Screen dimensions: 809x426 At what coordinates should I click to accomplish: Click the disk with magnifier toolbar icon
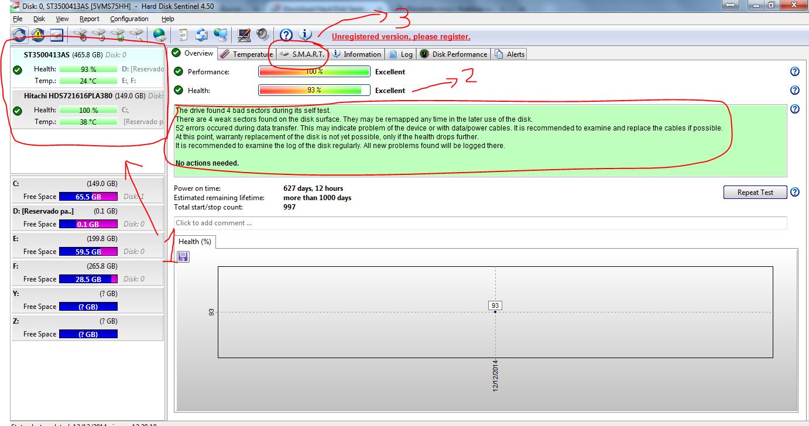click(136, 35)
